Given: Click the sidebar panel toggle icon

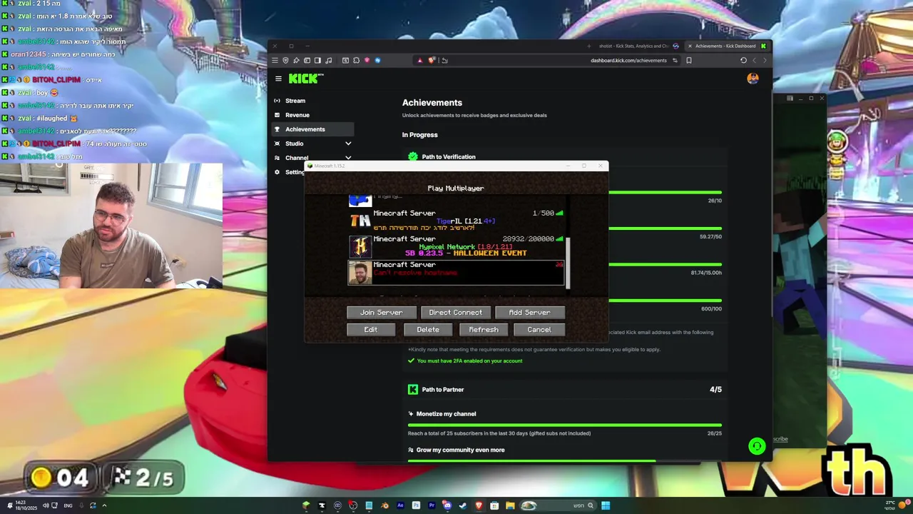Looking at the screenshot, I should tap(317, 60).
